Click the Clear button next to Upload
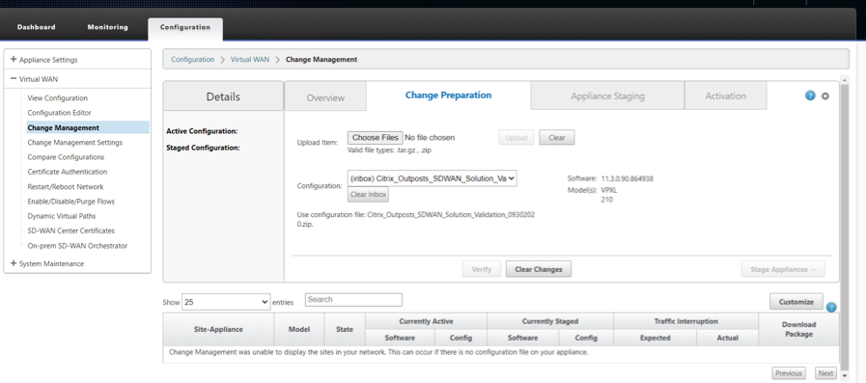Screen dimensions: 866x383 click(x=557, y=138)
